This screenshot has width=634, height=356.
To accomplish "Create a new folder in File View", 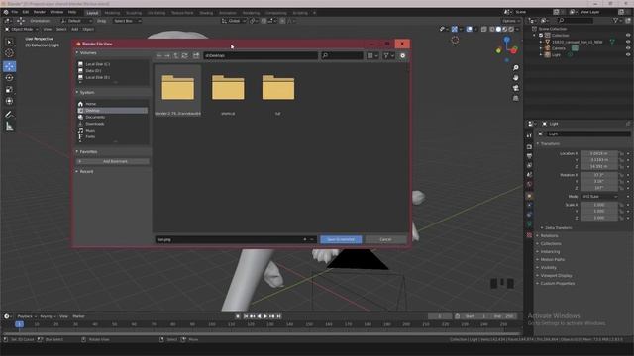I will (196, 55).
